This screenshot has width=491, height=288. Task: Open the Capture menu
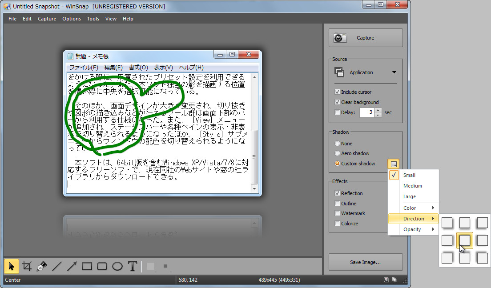click(47, 19)
